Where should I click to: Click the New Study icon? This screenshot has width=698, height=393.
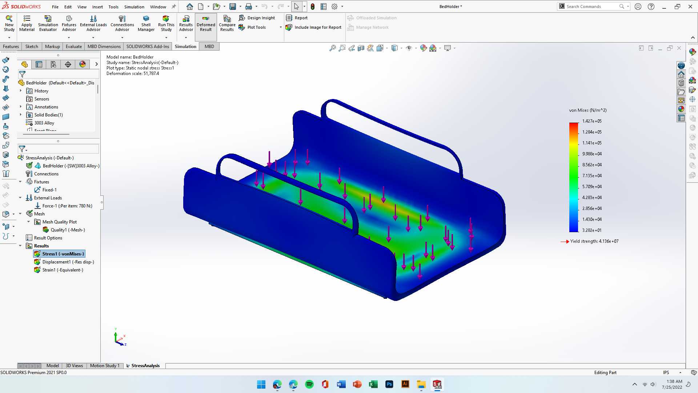click(x=9, y=24)
